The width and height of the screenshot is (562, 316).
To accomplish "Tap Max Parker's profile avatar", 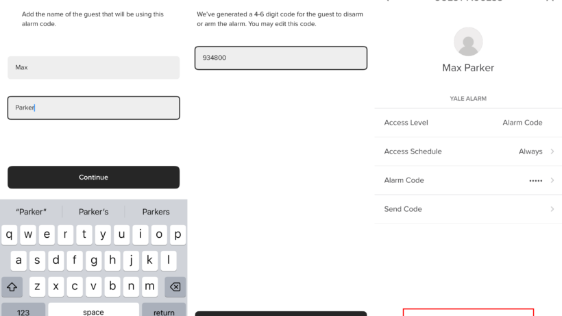I will click(x=468, y=42).
